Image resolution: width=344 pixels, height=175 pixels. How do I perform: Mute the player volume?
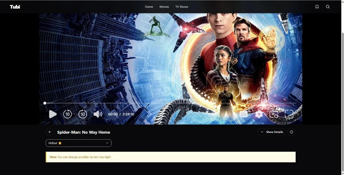[x=98, y=114]
